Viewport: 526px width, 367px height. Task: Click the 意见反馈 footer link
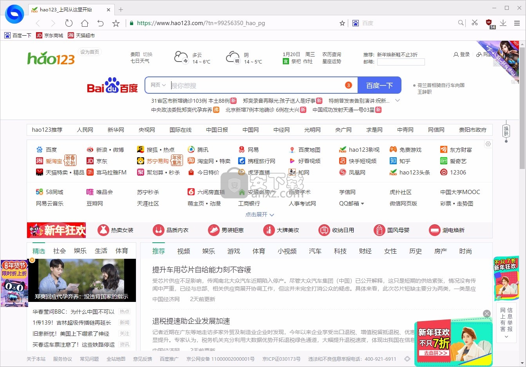pyautogui.click(x=143, y=359)
